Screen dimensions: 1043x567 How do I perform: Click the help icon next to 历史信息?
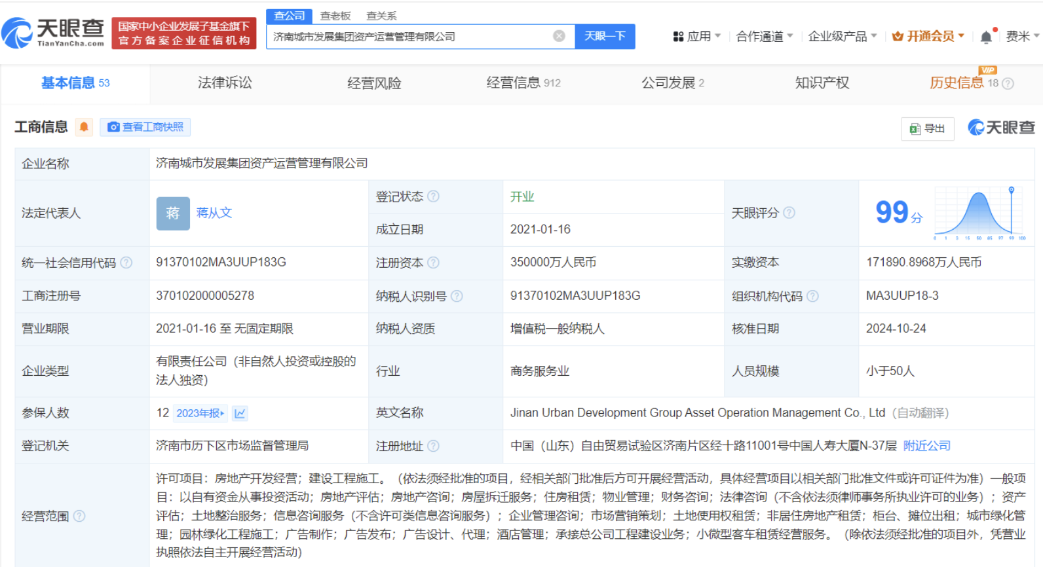click(1008, 83)
